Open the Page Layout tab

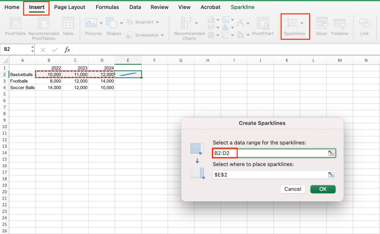69,7
